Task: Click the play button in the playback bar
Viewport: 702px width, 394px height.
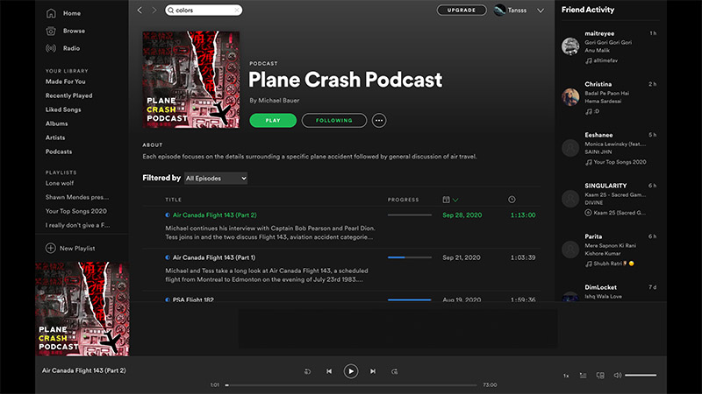Action: 350,371
